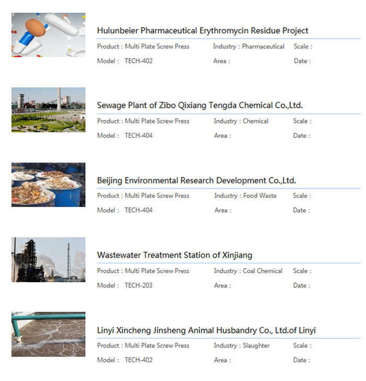Open Wastewater Treatment Station of Xinjiang title
Image resolution: width=366 pixels, height=381 pixels.
pos(175,255)
